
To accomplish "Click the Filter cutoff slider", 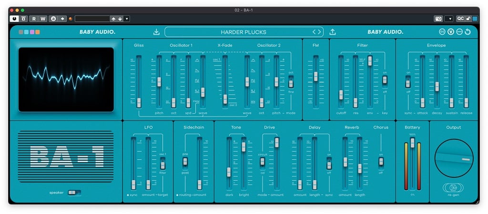I will (x=341, y=95).
